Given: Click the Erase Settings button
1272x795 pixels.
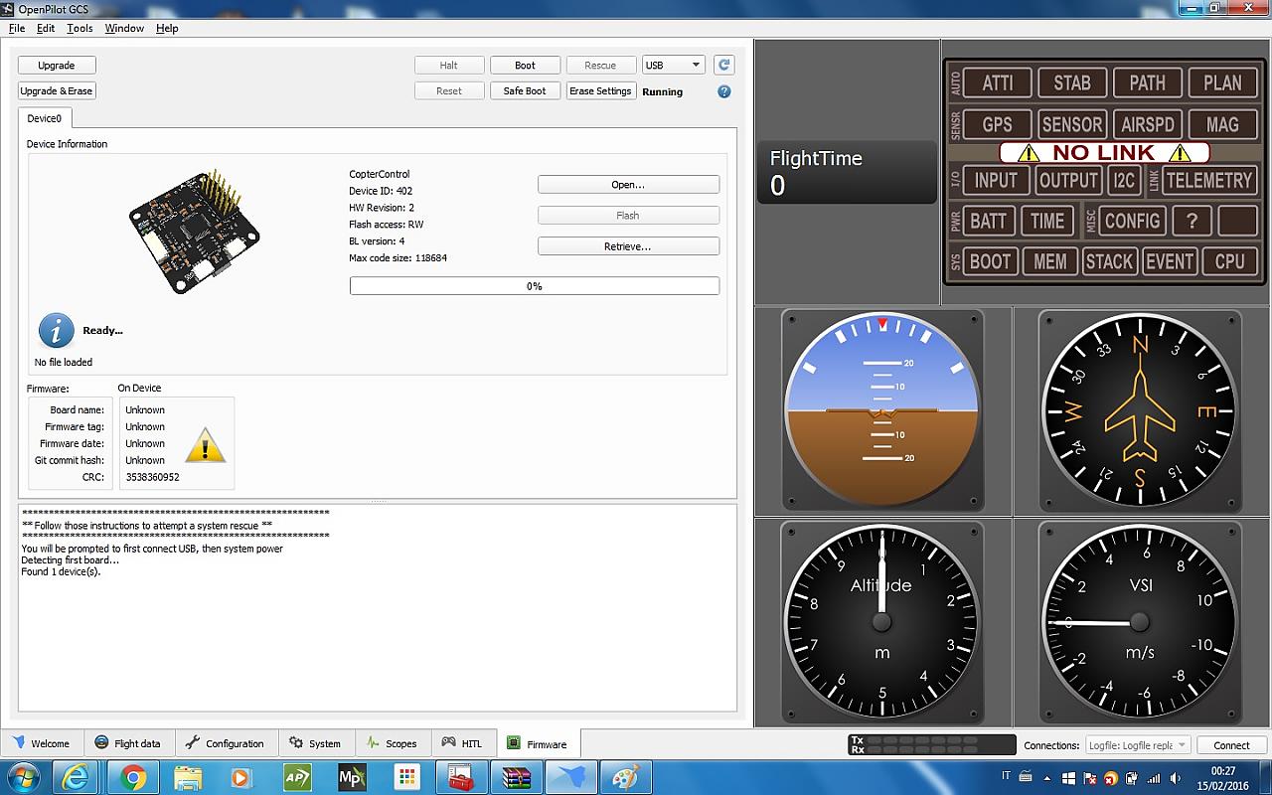Looking at the screenshot, I should coord(601,90).
